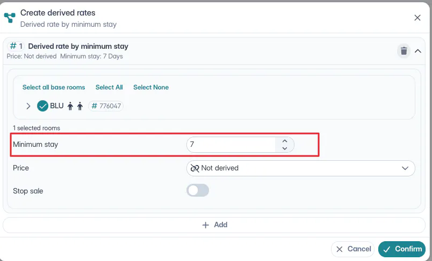Confirm the derived rates

(x=402, y=249)
